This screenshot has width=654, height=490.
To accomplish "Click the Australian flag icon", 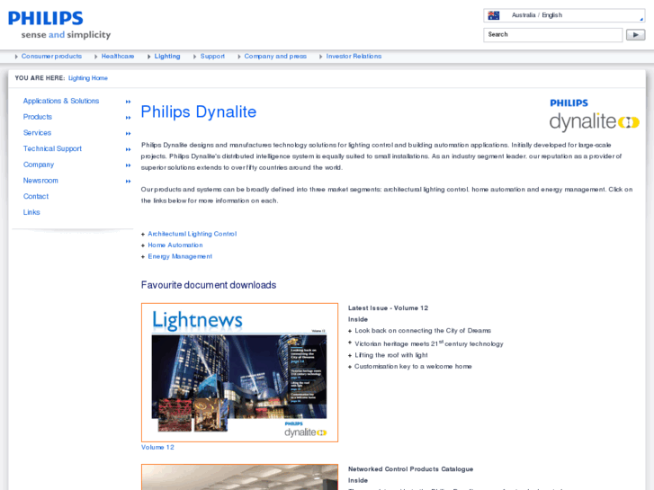I will click(493, 15).
